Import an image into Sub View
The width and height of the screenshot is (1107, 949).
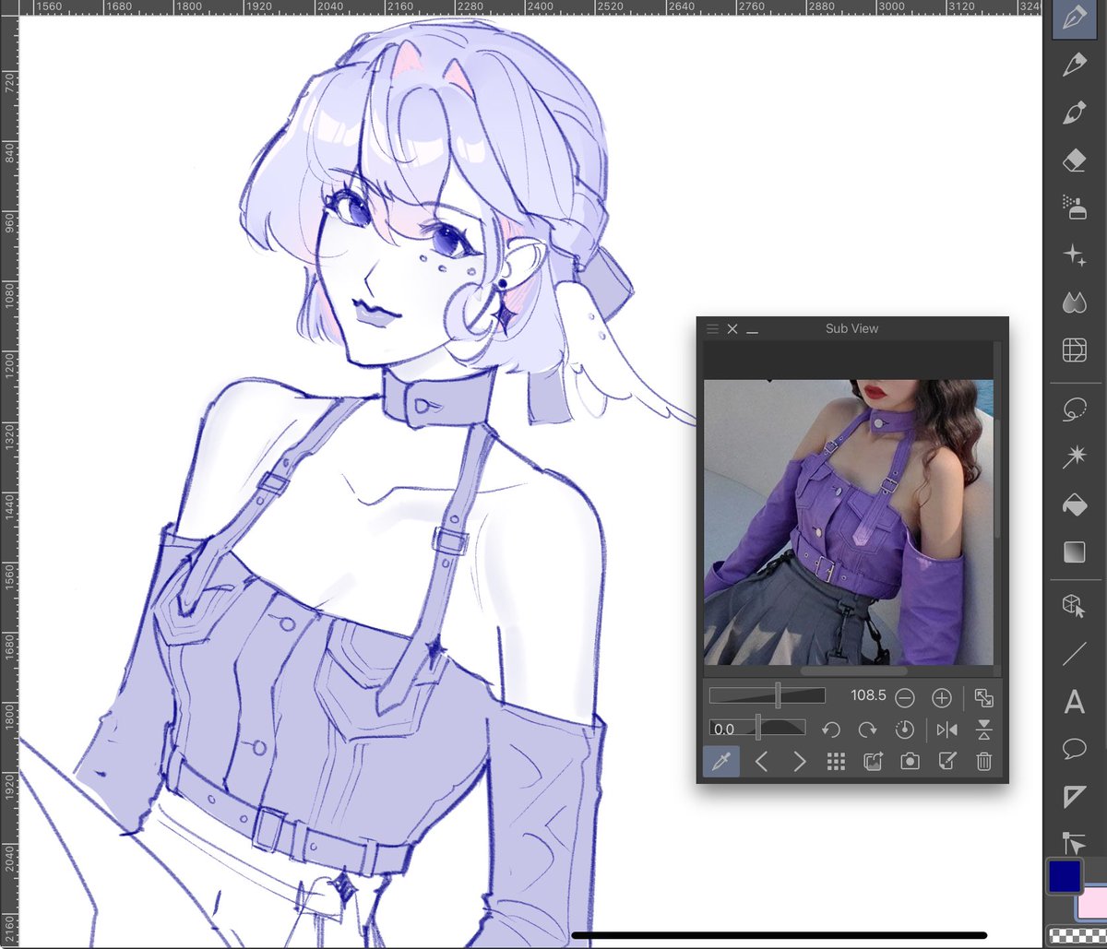873,762
